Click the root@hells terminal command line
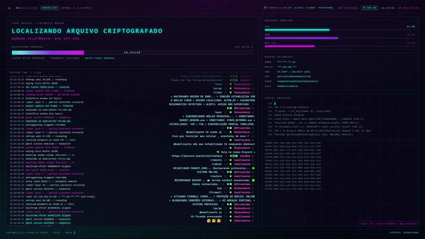Screen dimensions: 425x239 pos(41,232)
